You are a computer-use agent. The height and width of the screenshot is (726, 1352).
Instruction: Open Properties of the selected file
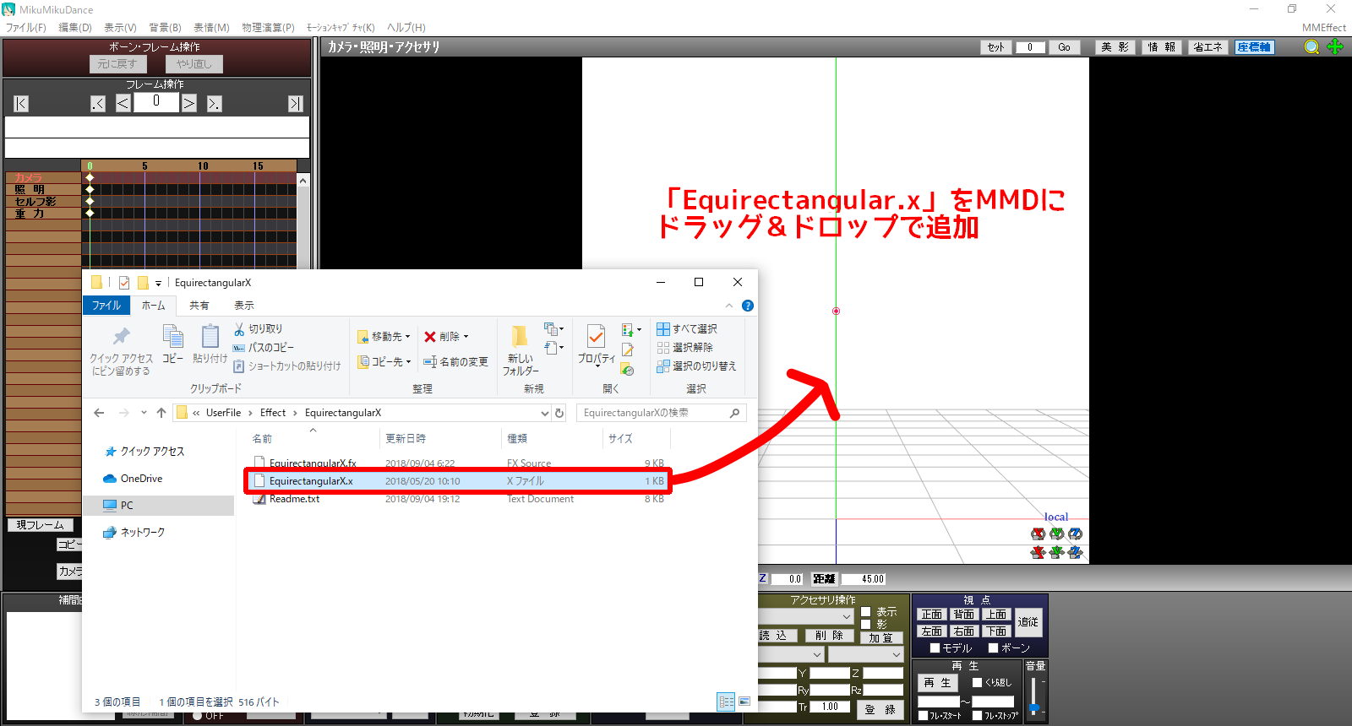[x=596, y=345]
